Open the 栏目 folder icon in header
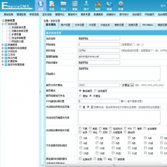The height and width of the screenshot is (167, 167). (x=63, y=4)
